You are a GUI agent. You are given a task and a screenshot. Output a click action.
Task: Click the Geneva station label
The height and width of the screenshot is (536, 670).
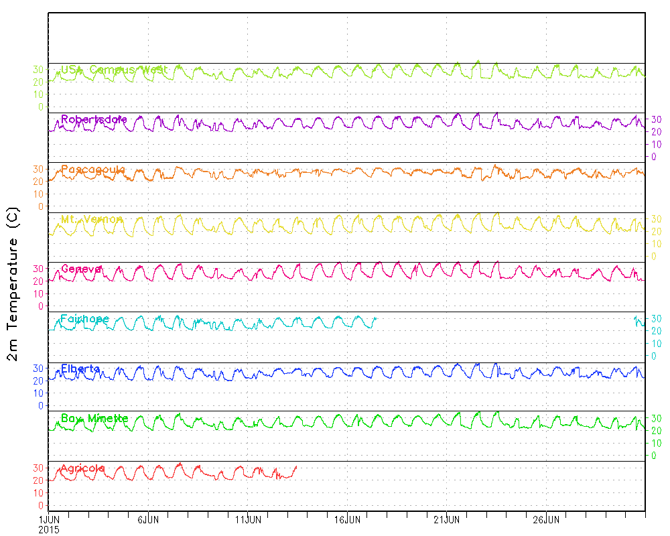tap(81, 269)
